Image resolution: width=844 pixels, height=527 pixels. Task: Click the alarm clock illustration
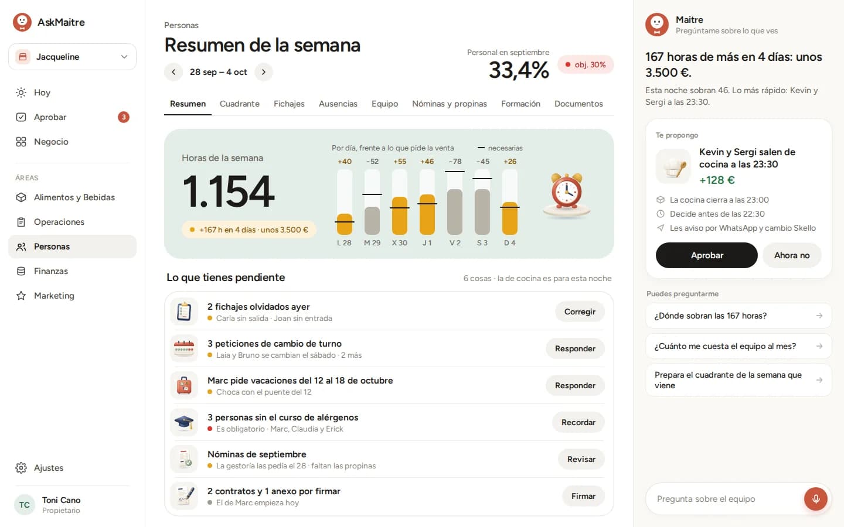pyautogui.click(x=566, y=196)
